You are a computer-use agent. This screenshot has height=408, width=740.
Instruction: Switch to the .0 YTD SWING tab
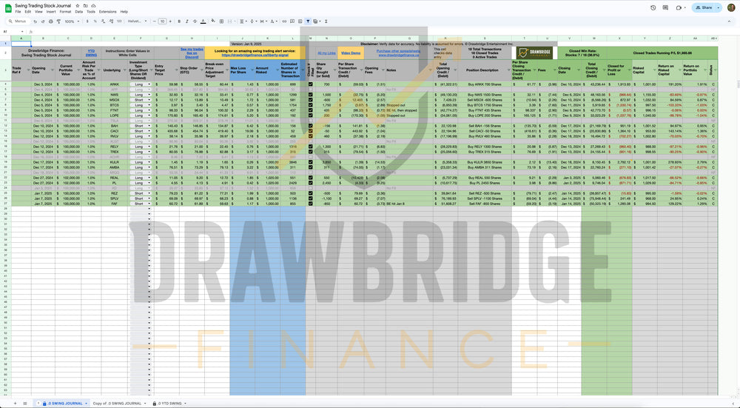pyautogui.click(x=169, y=404)
